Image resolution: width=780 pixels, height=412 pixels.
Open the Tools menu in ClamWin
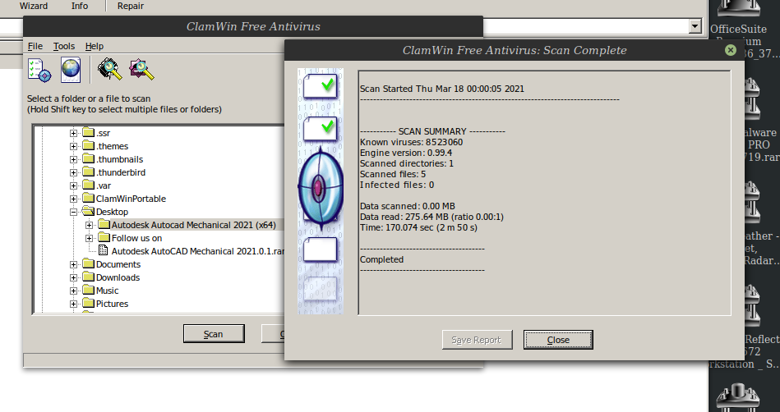pos(63,46)
